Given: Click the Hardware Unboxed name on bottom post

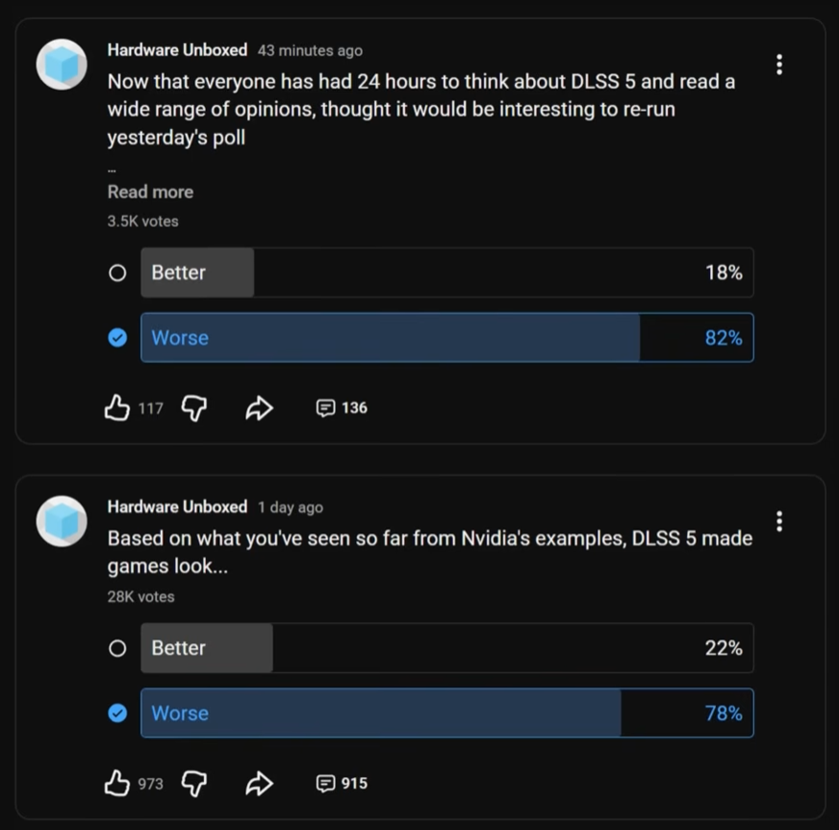Looking at the screenshot, I should [177, 506].
